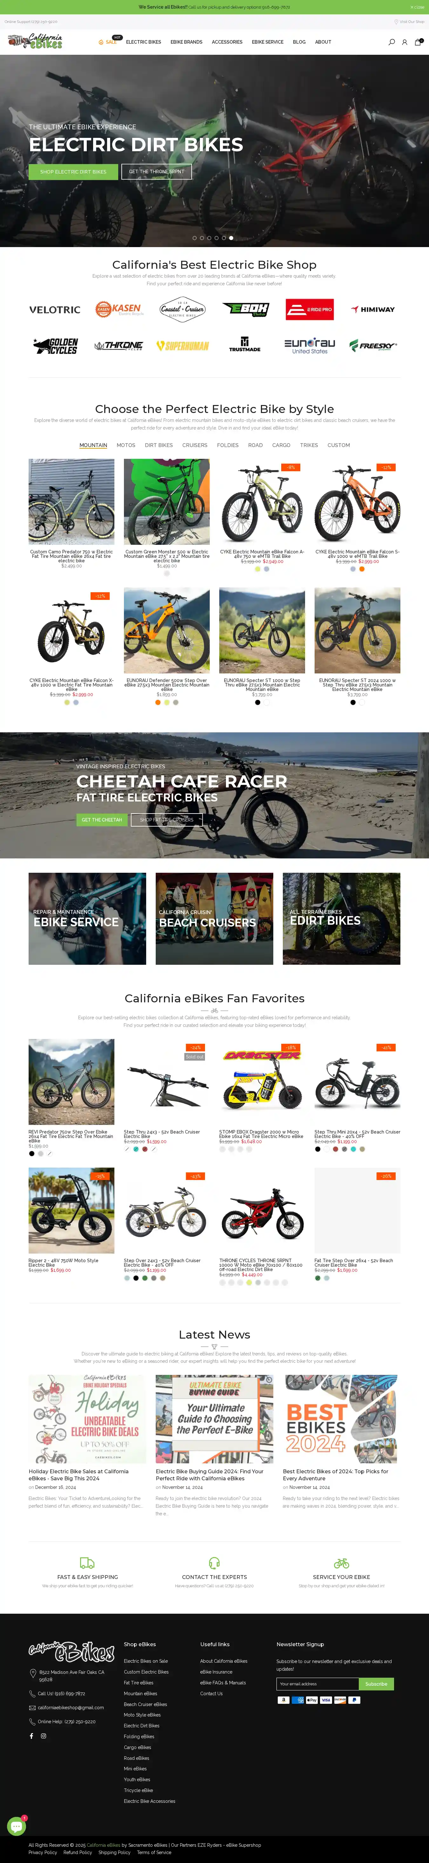Open the eBike Brands nav menu
429x1863 pixels.
point(186,42)
